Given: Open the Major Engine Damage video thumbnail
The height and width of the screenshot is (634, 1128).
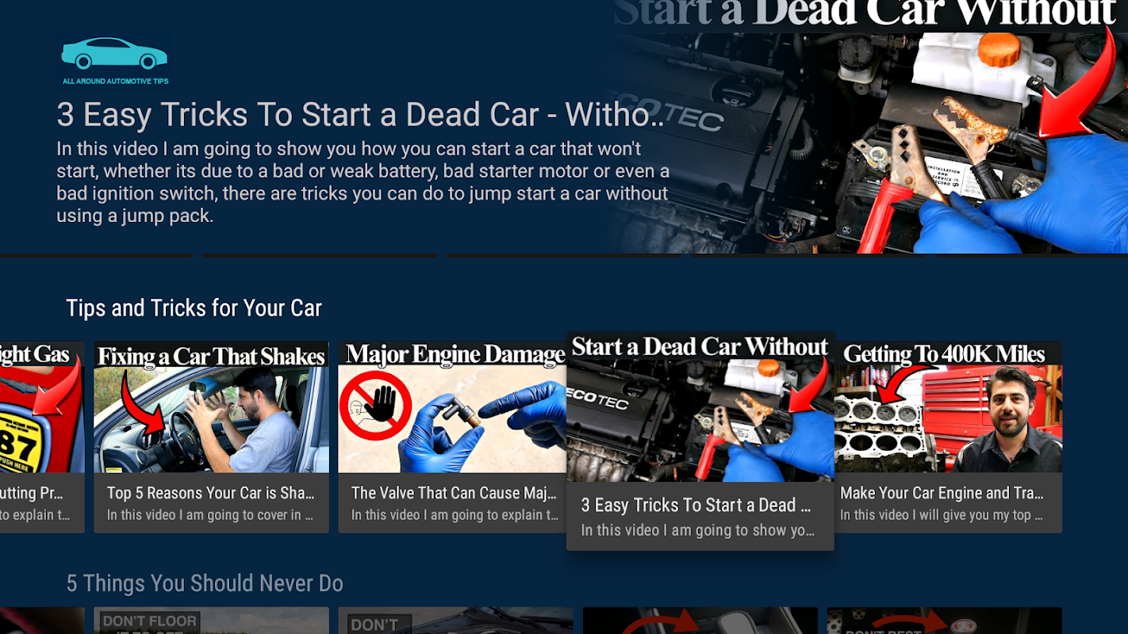Looking at the screenshot, I should point(452,407).
